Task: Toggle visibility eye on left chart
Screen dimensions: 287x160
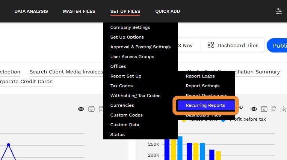Action: pyautogui.click(x=81, y=109)
